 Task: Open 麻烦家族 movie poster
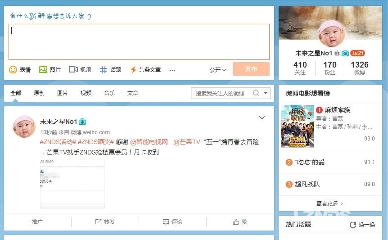298,127
